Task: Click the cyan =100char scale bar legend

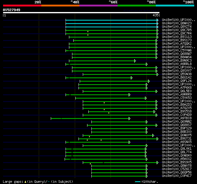Action: coord(138,182)
